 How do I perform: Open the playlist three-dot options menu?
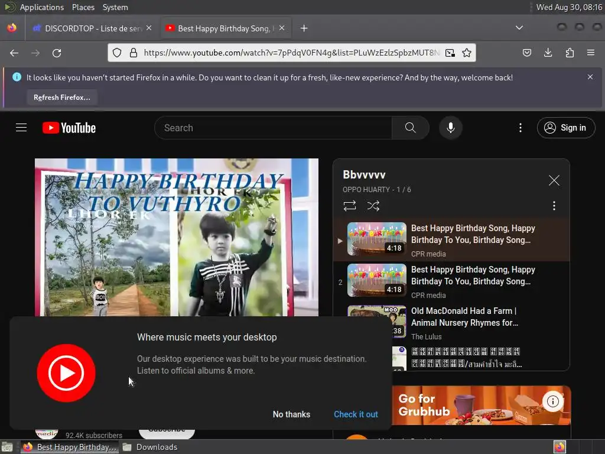[x=554, y=206]
